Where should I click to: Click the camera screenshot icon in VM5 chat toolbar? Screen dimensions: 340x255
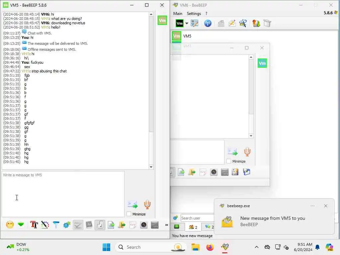click(x=143, y=225)
